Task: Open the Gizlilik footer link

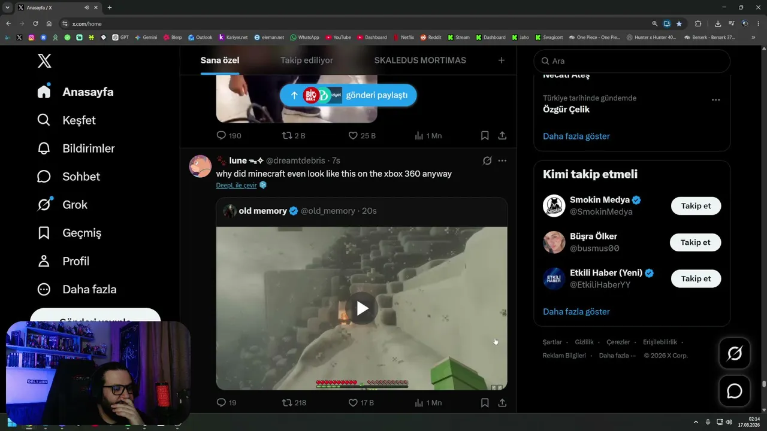Action: 584,342
